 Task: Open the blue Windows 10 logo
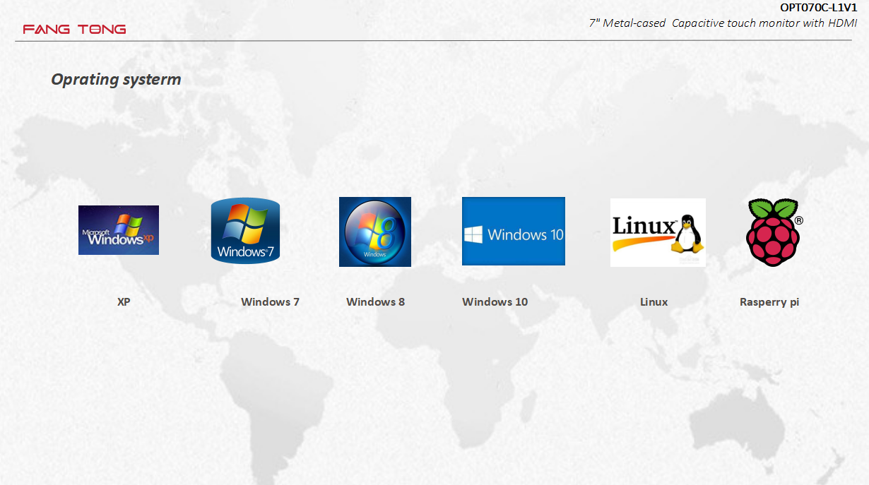(x=514, y=231)
